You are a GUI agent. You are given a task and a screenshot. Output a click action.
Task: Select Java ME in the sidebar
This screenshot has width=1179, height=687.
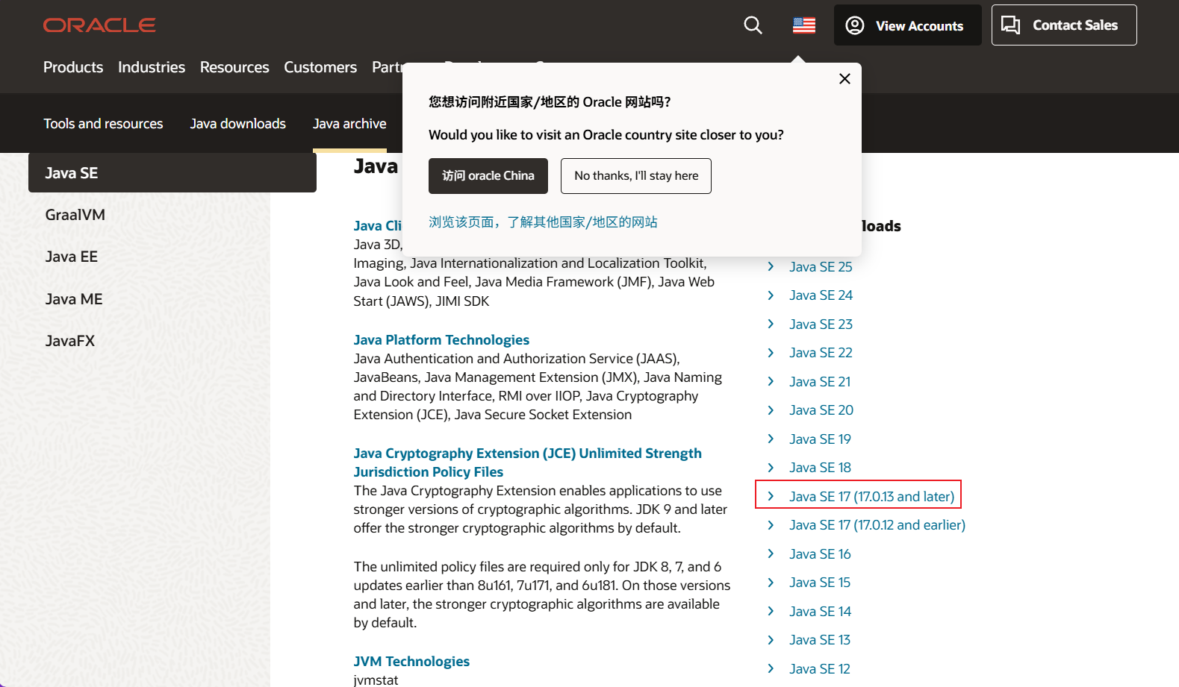coord(74,299)
